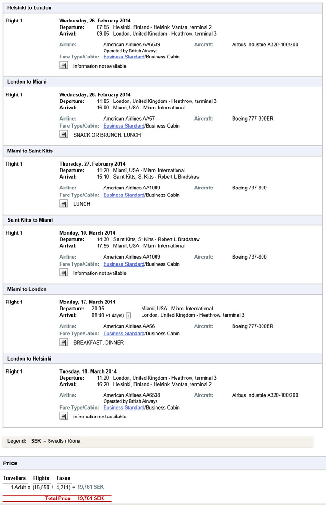
Task: Click meal icon for London to Helsinki flight
Action: coord(64,416)
